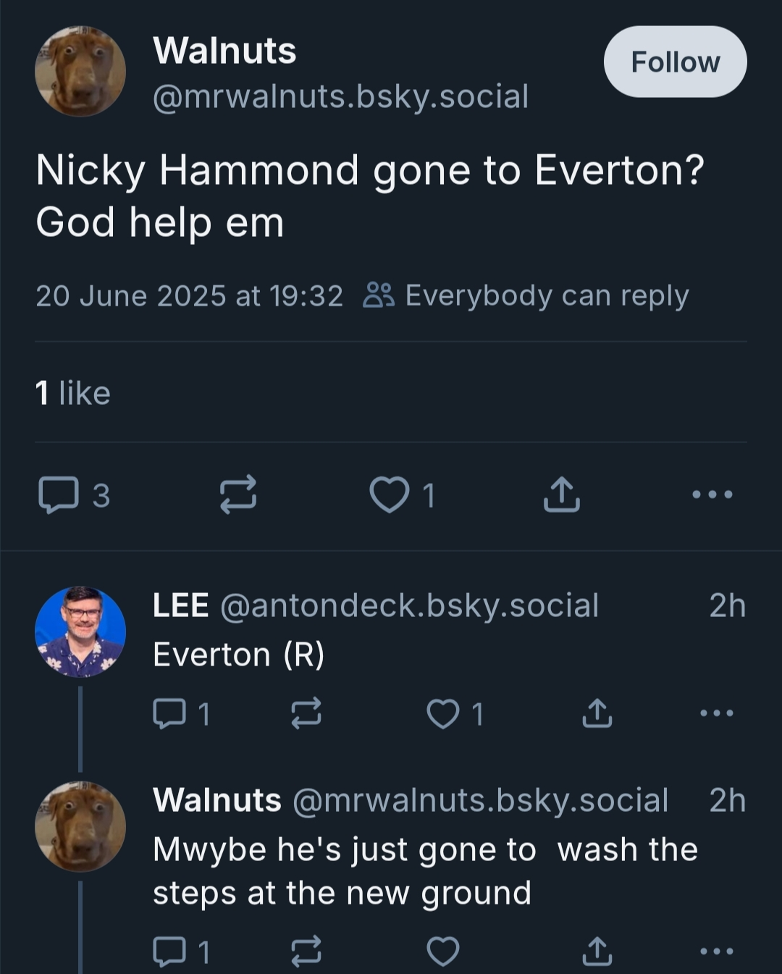
Task: Like LEE's Everton (R) comment
Action: pos(442,714)
